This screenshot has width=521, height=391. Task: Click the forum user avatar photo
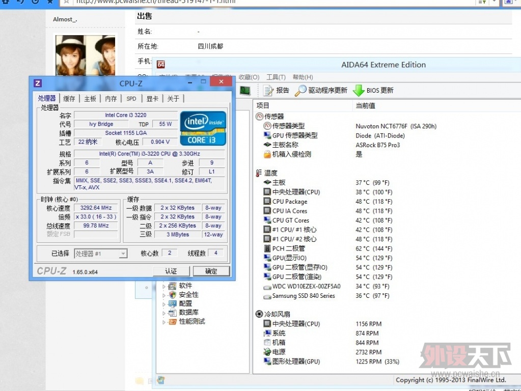(x=86, y=55)
